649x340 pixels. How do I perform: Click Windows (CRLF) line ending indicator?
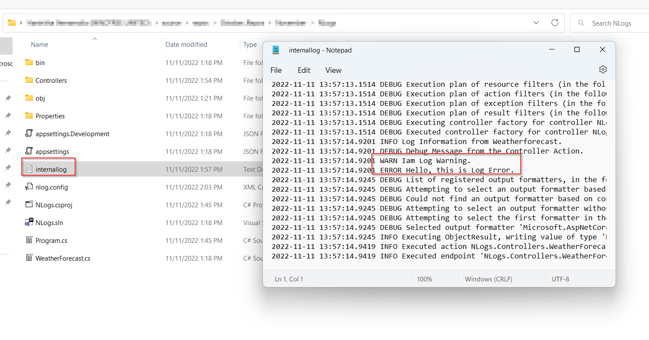point(488,279)
